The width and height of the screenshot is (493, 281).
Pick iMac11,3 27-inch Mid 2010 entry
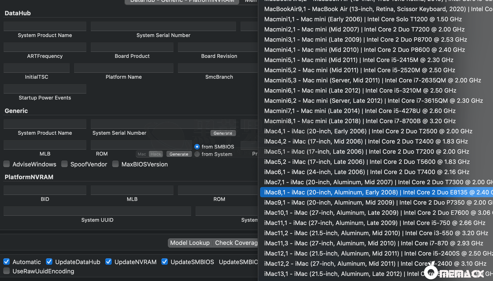373,243
